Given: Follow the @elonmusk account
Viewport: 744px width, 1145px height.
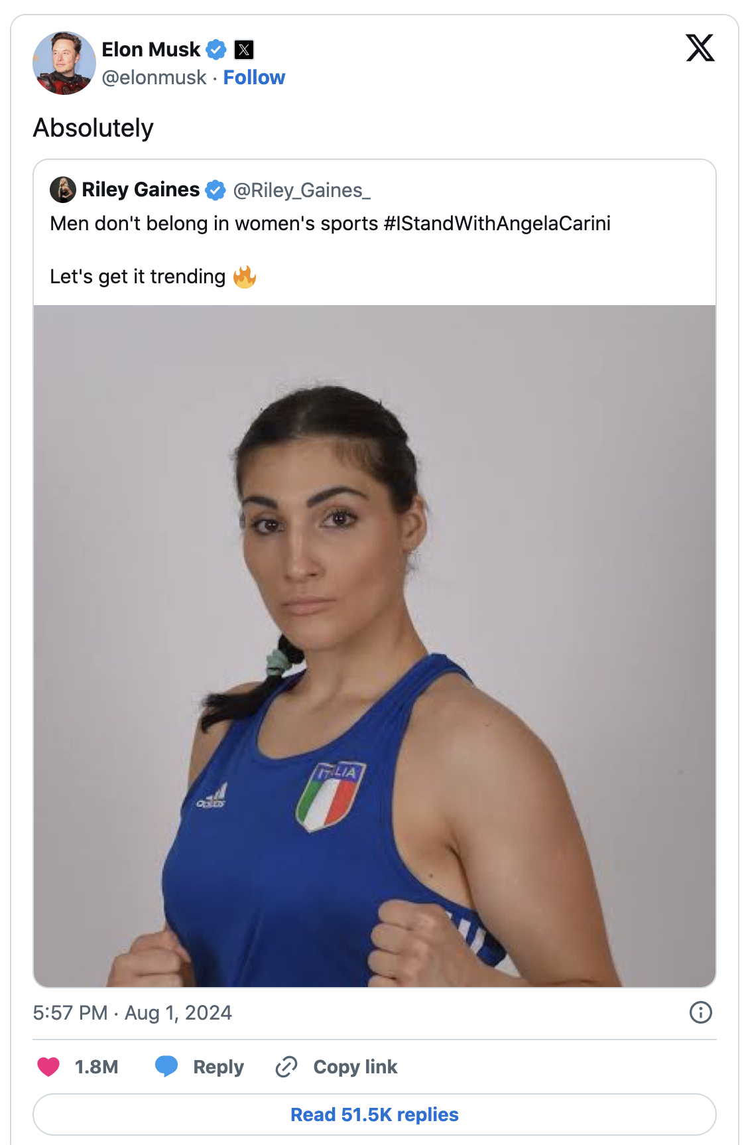Looking at the screenshot, I should 254,78.
